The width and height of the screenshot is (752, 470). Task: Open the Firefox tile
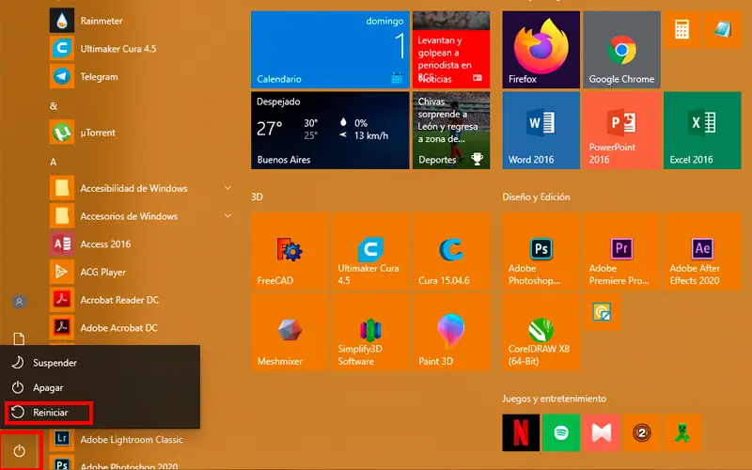click(541, 50)
